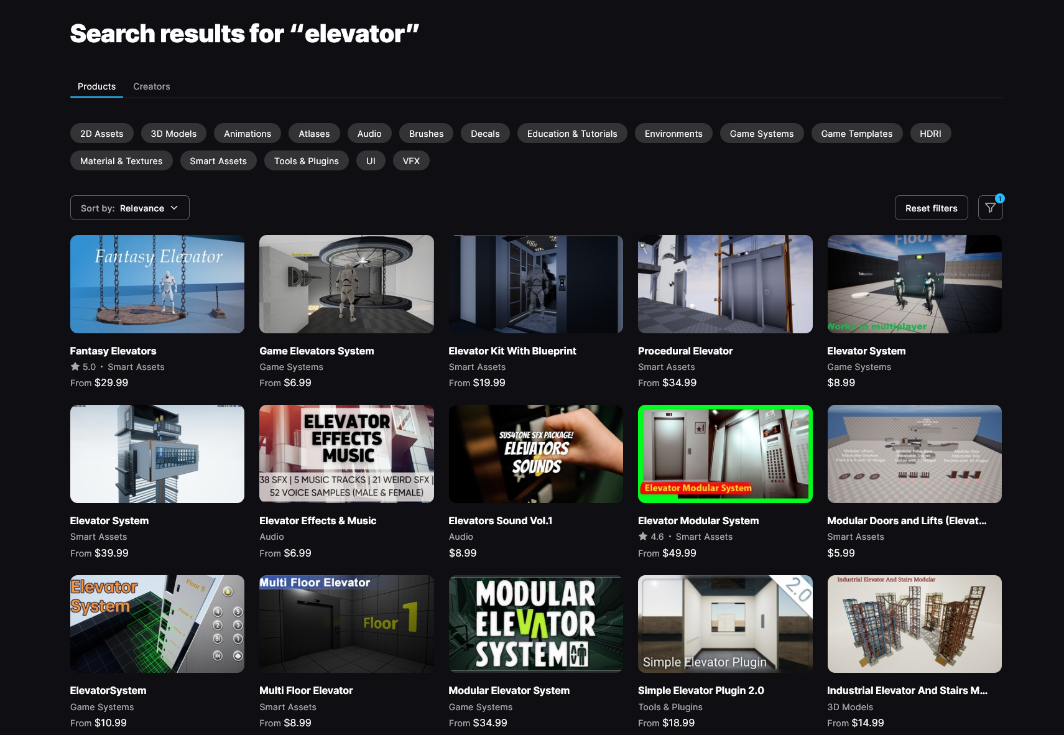Open the Elevator Kit With Blueprint thumbnail
The image size is (1064, 735).
[536, 284]
